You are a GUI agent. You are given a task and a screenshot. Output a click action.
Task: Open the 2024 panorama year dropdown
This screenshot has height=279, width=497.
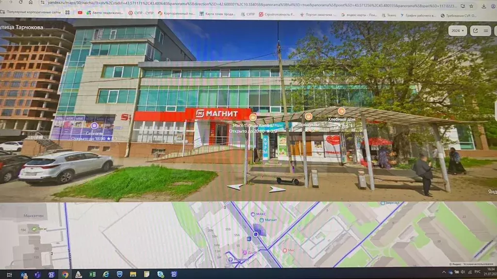[x=457, y=31]
